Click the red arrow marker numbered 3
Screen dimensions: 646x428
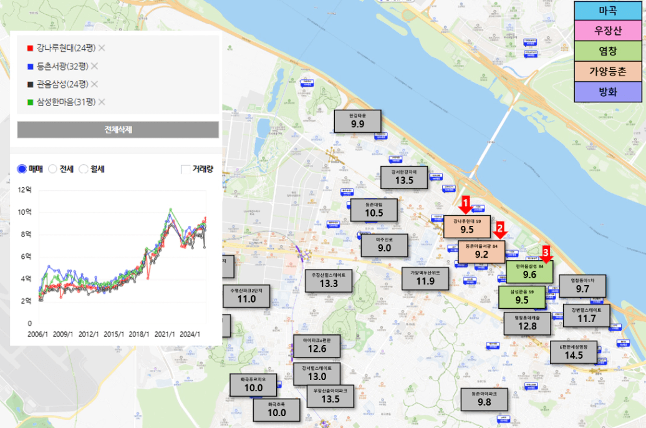tap(547, 253)
